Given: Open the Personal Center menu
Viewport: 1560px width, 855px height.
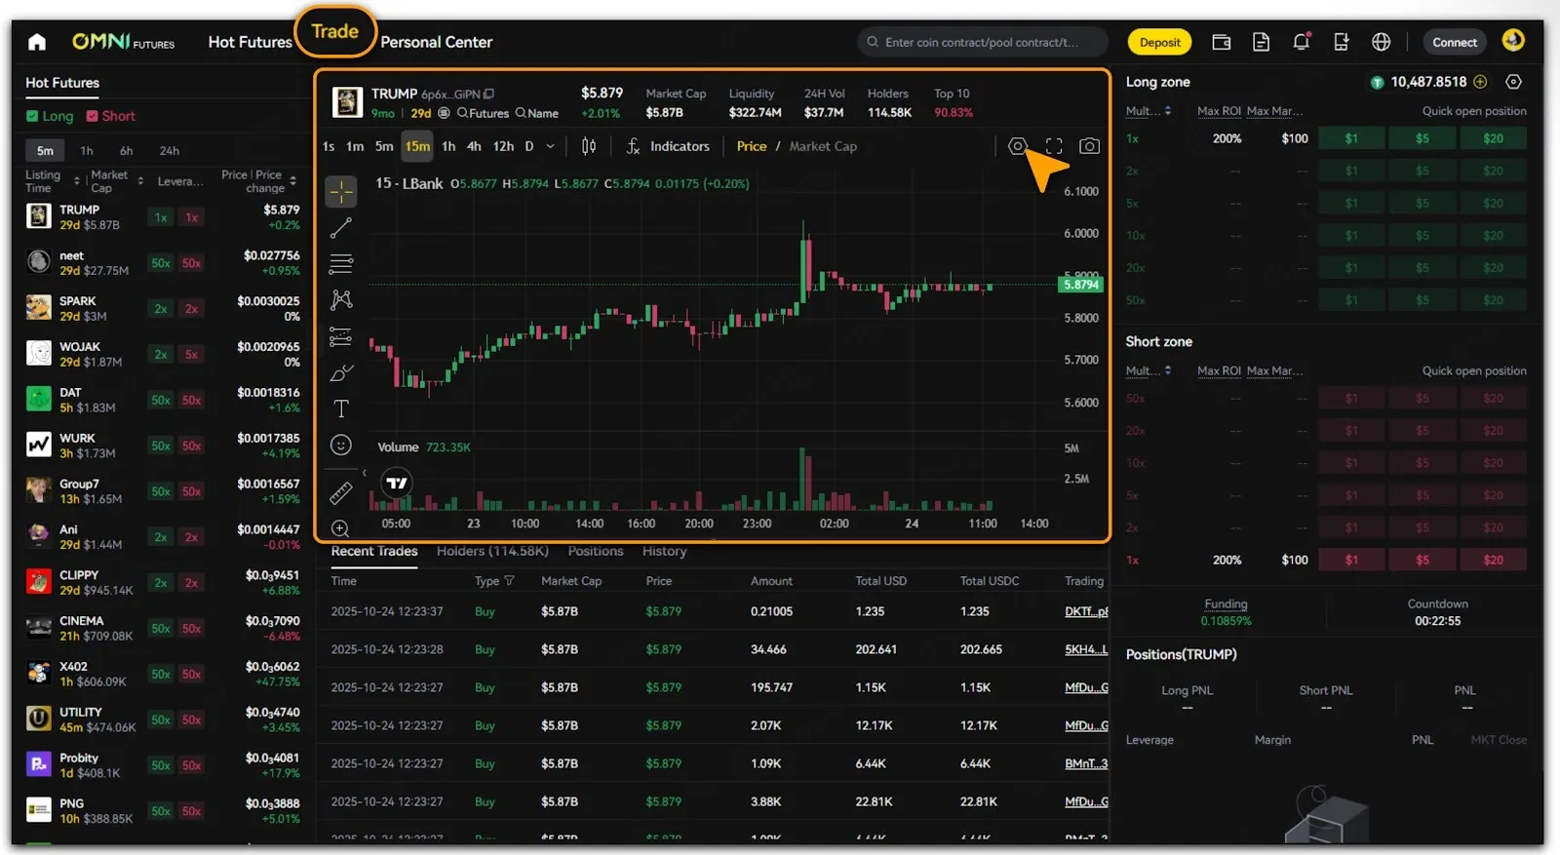Looking at the screenshot, I should pos(436,42).
